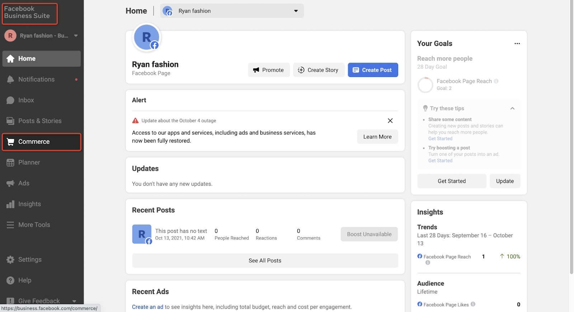Click 'This post has no text' post title

click(x=181, y=231)
